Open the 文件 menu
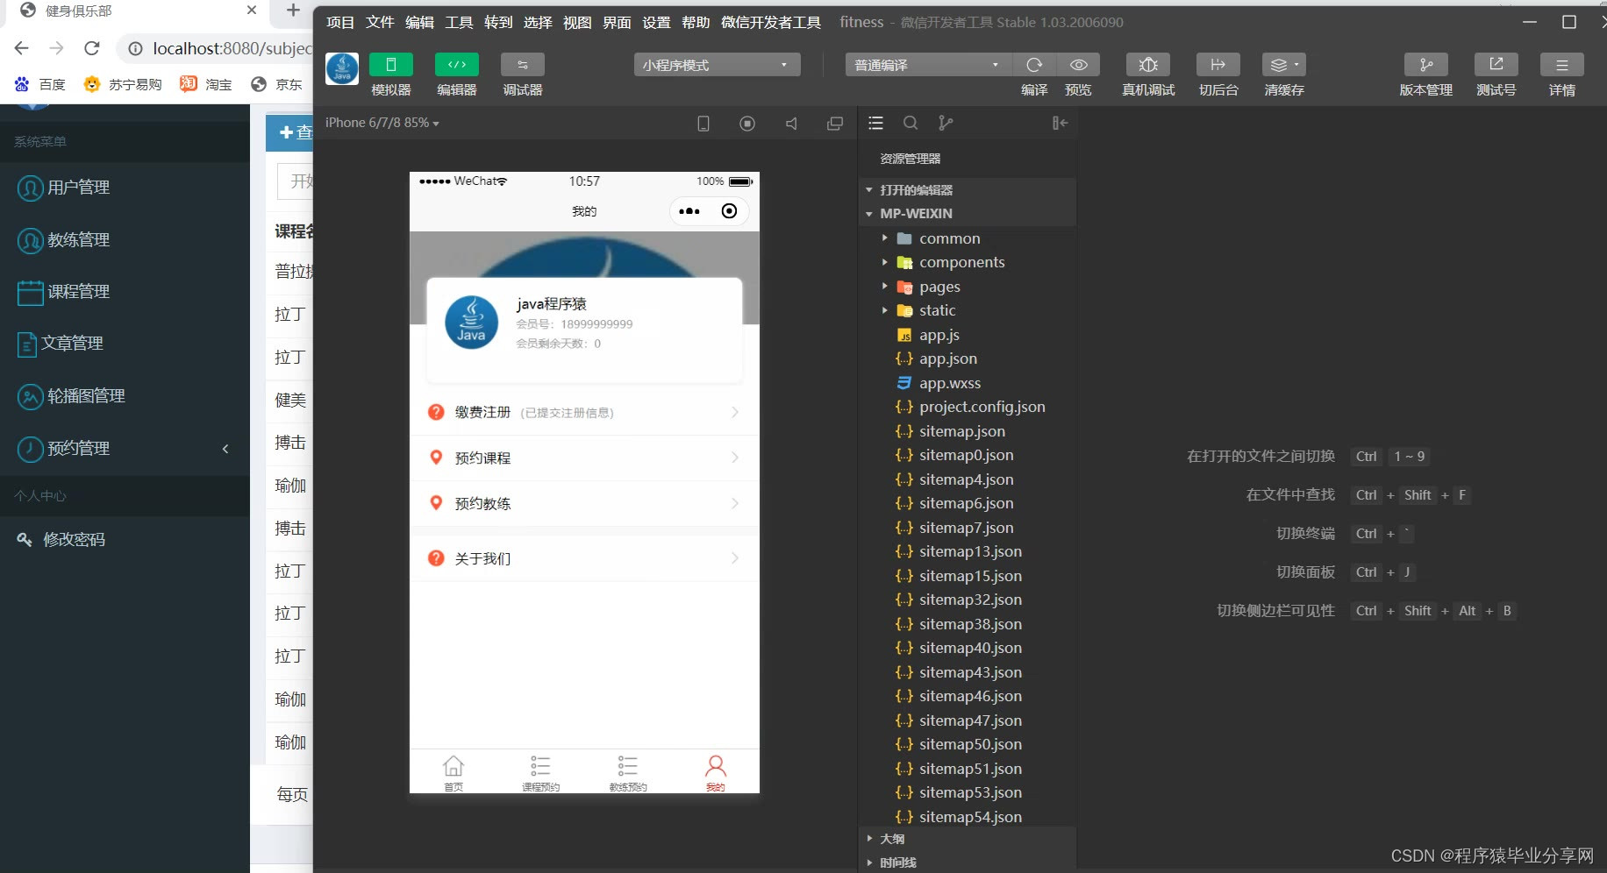 380,23
